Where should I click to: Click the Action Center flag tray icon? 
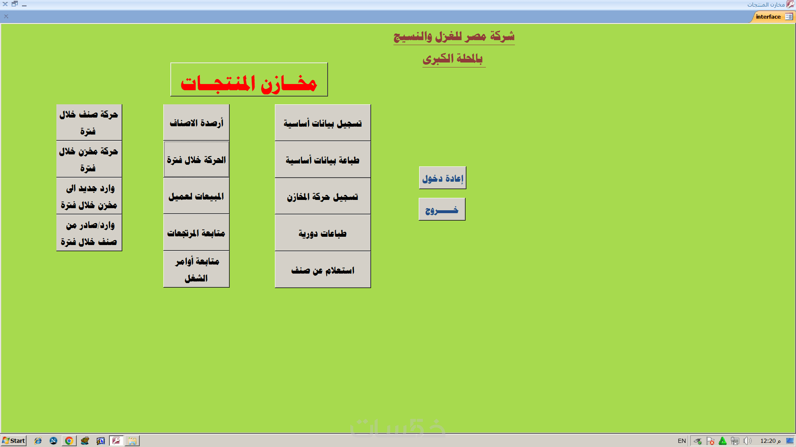(710, 441)
